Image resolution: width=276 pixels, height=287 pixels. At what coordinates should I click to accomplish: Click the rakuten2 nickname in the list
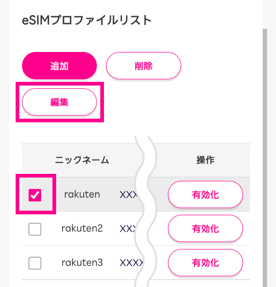pyautogui.click(x=82, y=229)
